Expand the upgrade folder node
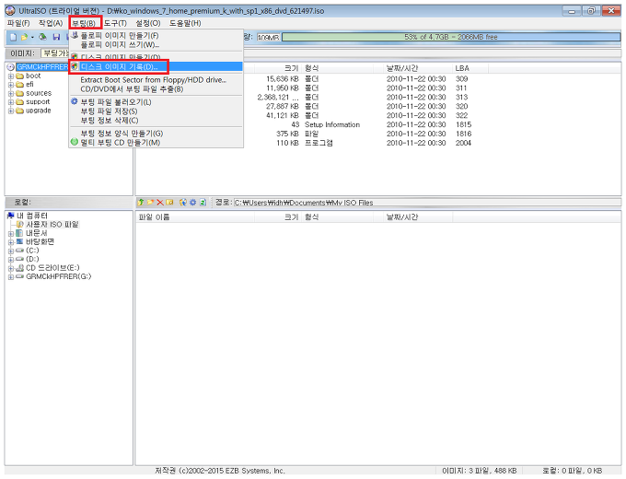Image resolution: width=626 pixels, height=479 pixels. click(11, 111)
